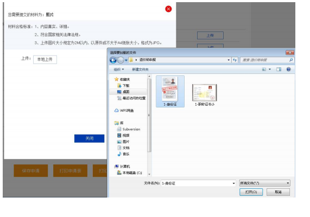Expand the filename field dropdown arrow

[x=233, y=183]
